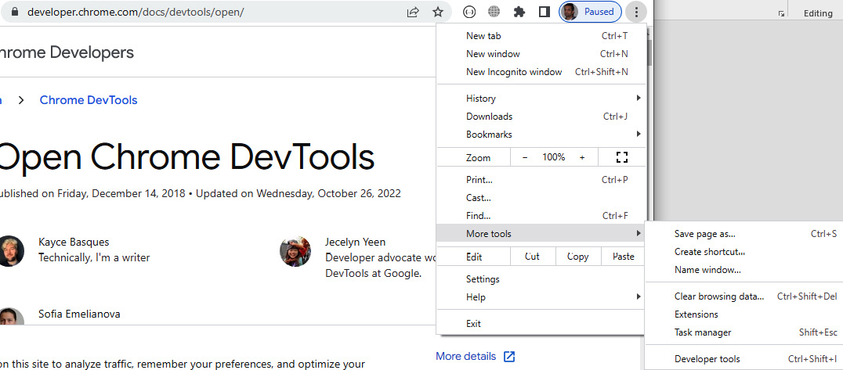This screenshot has width=843, height=370.
Task: Click the Chrome Developers site title
Action: pos(67,52)
